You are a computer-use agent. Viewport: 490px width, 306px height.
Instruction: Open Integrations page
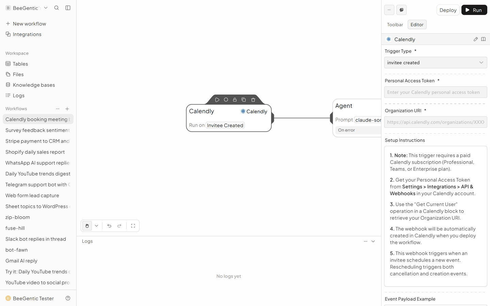38,34
